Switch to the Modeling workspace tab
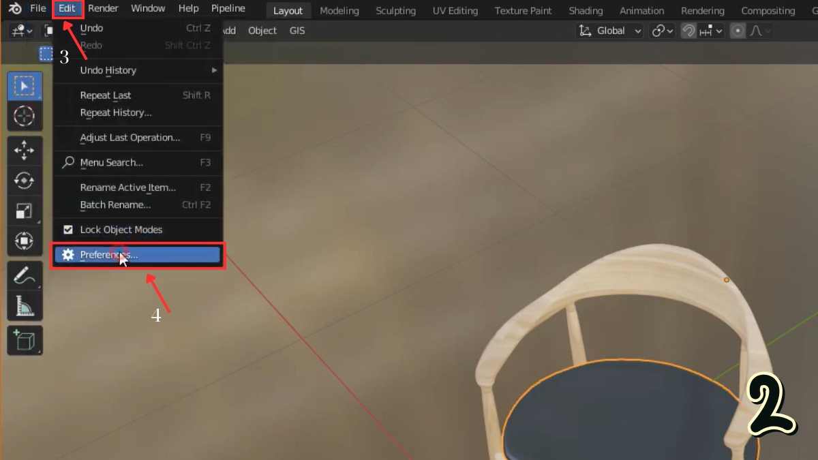This screenshot has width=818, height=460. (x=339, y=11)
